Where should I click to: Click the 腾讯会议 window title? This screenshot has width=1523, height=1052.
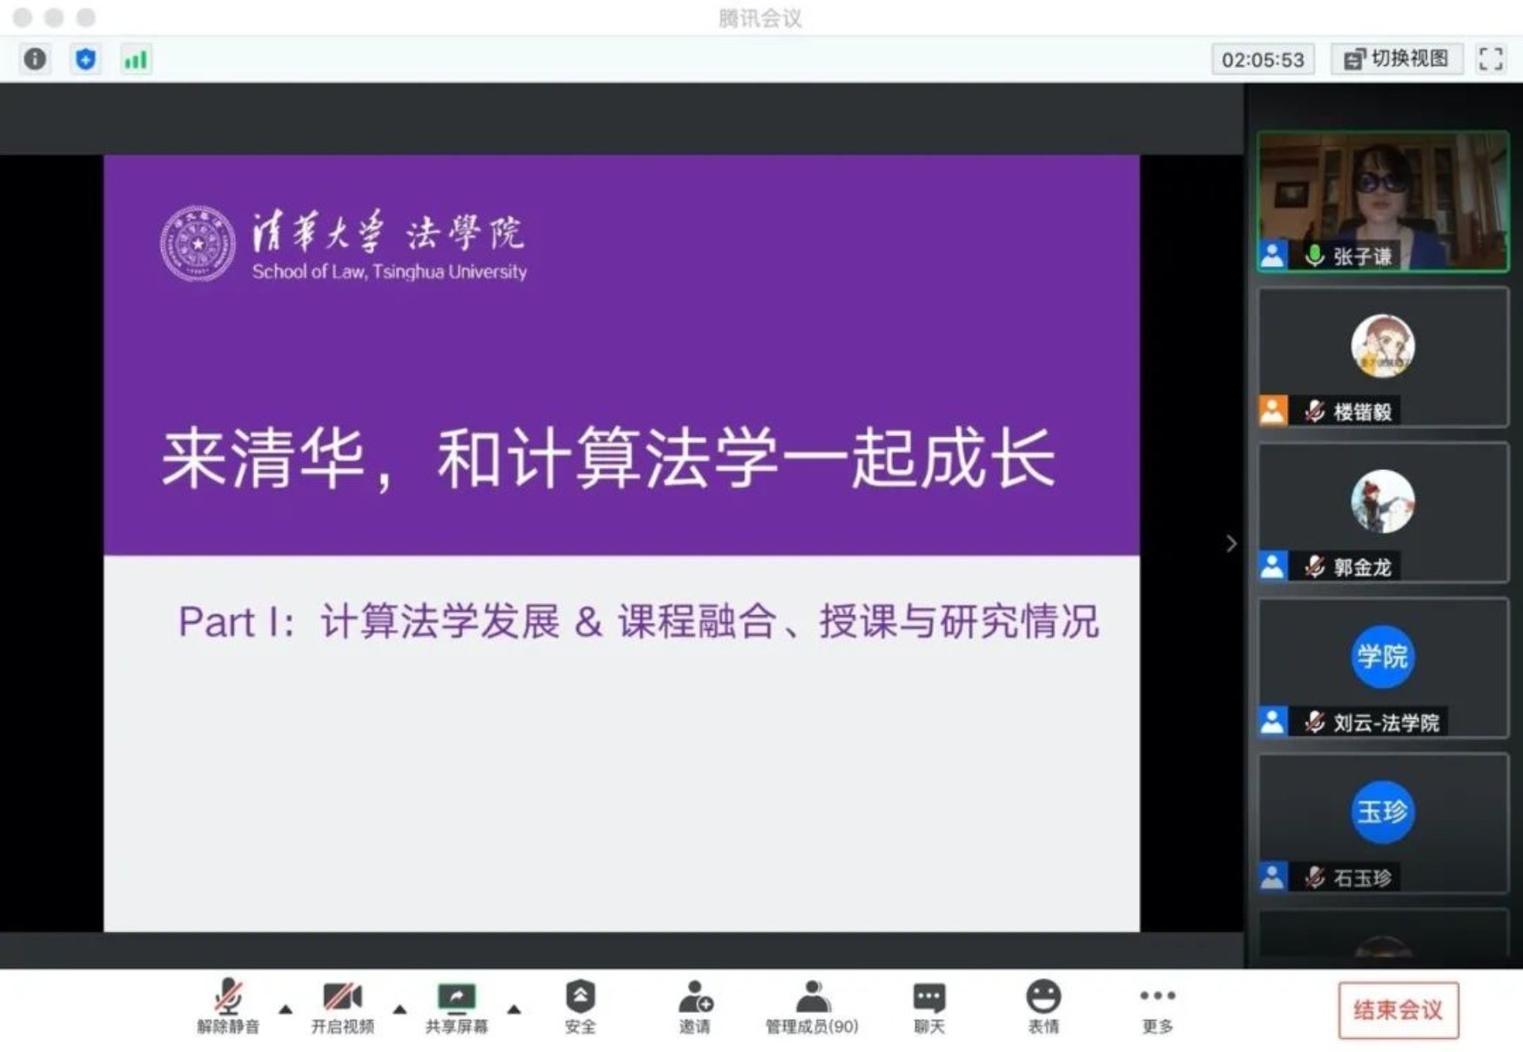click(x=761, y=17)
